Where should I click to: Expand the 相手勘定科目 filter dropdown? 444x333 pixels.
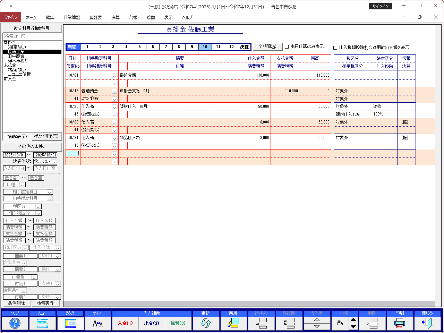50,192
